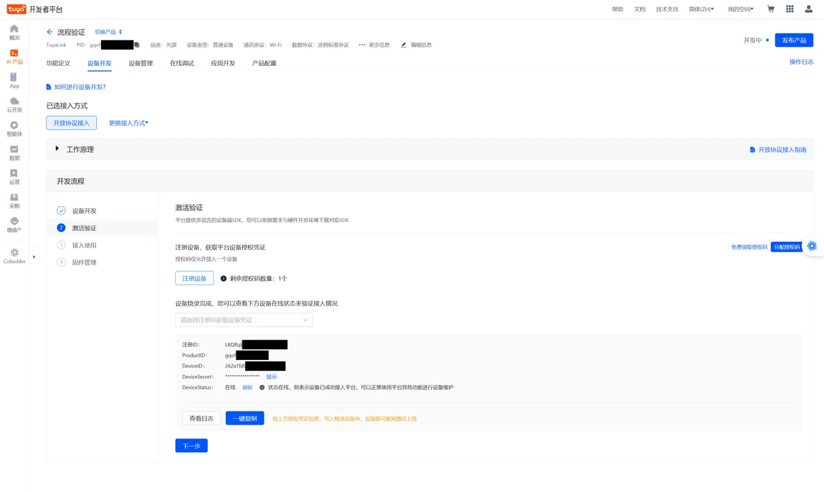The image size is (824, 492).
Task: Open the 采购 purchasing sidebar icon
Action: click(x=14, y=197)
